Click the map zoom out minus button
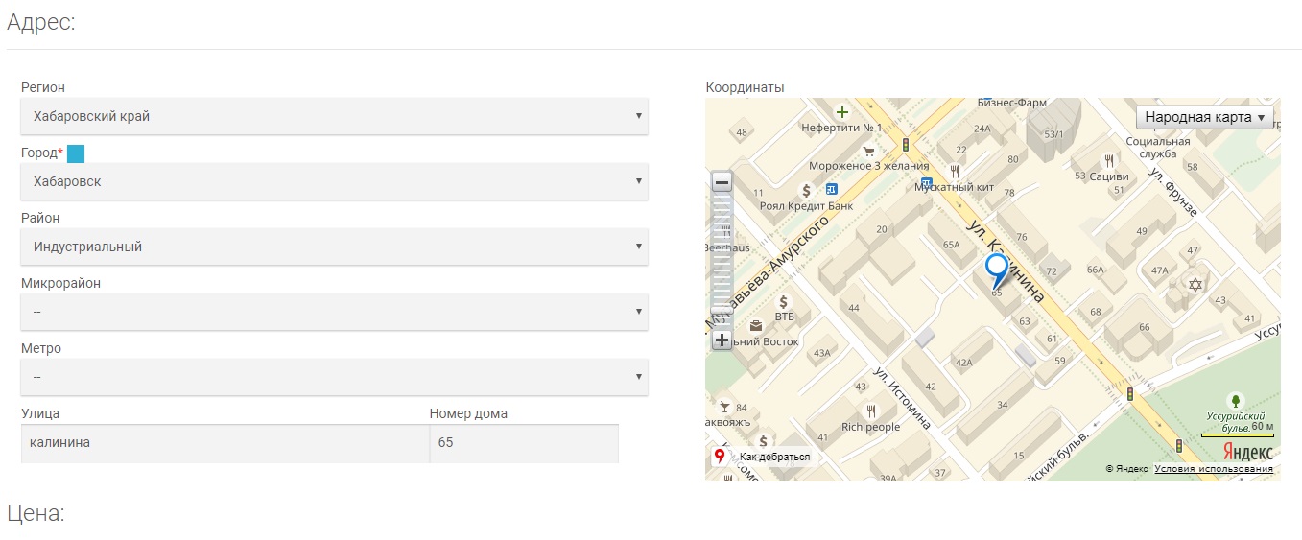Image resolution: width=1302 pixels, height=540 pixels. click(722, 182)
